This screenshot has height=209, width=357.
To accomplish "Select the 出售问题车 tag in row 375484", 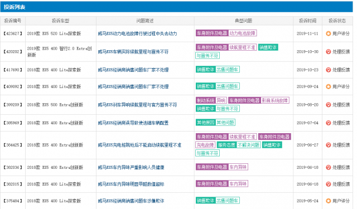I will pos(227,201).
